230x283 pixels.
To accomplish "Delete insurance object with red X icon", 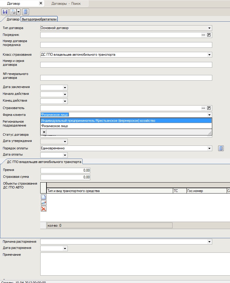I will tap(44, 209).
